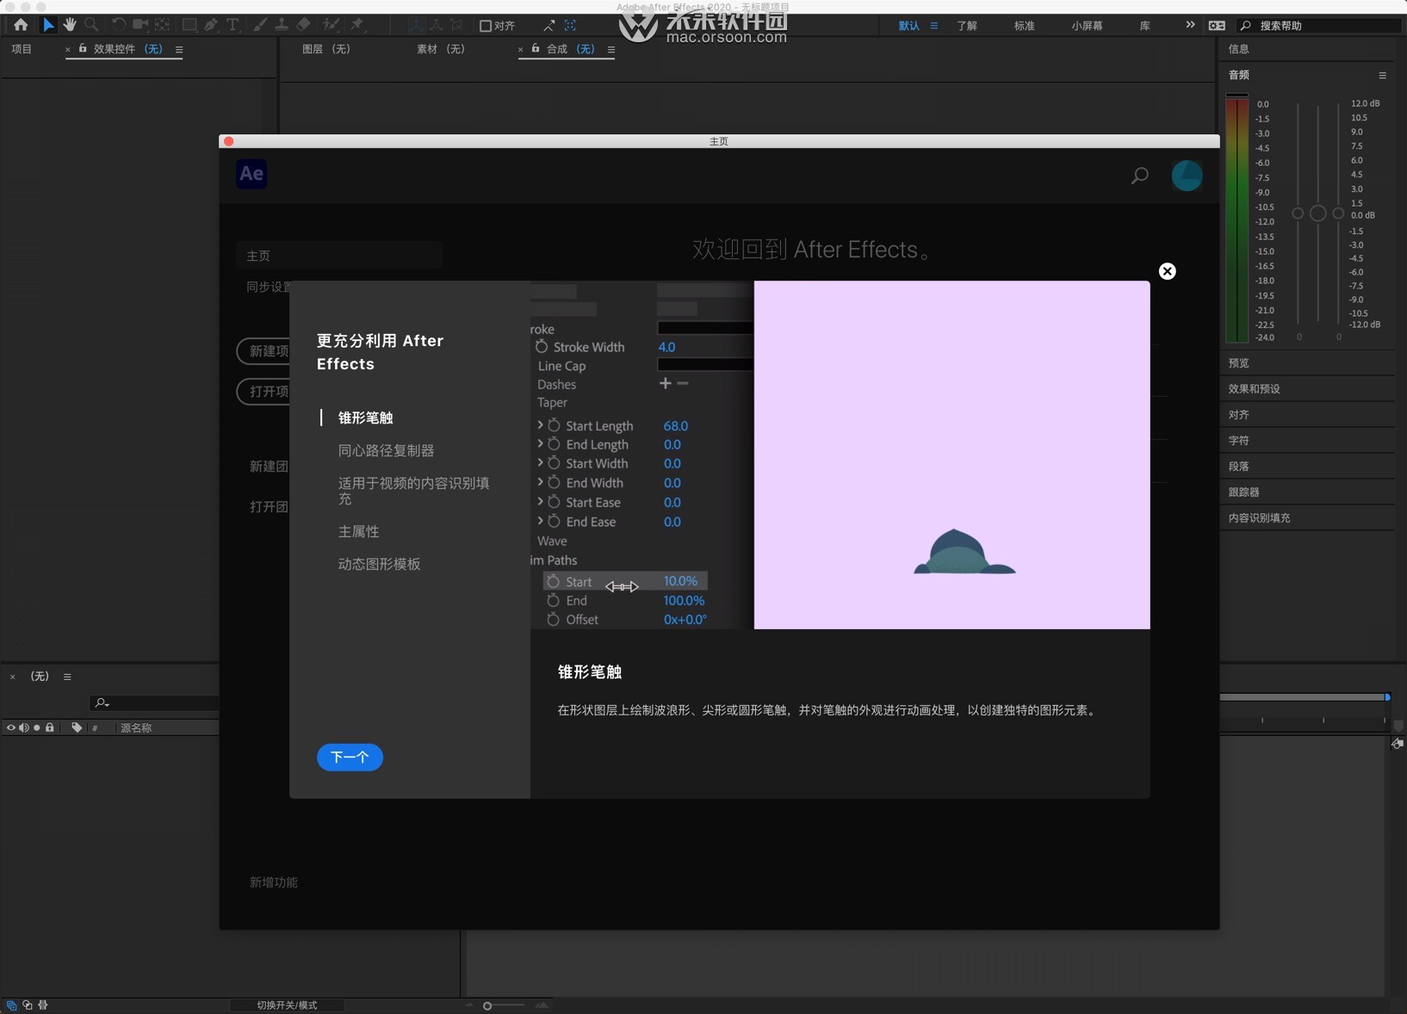Select the Hand tool
The width and height of the screenshot is (1407, 1014).
pyautogui.click(x=70, y=25)
